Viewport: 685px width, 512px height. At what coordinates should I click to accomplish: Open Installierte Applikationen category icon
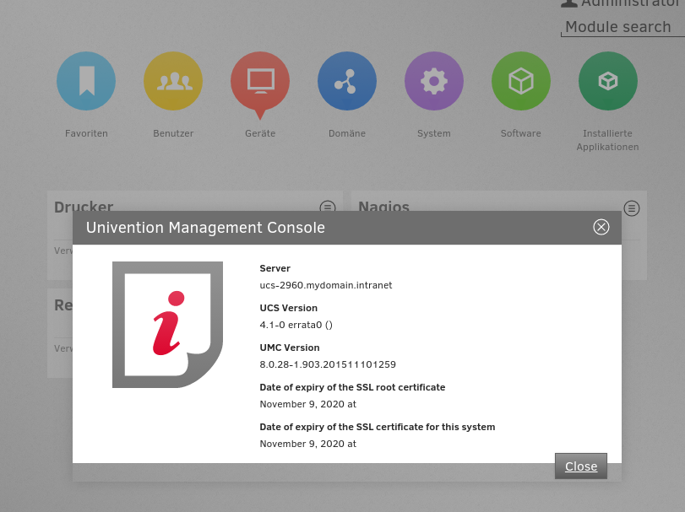pyautogui.click(x=608, y=81)
